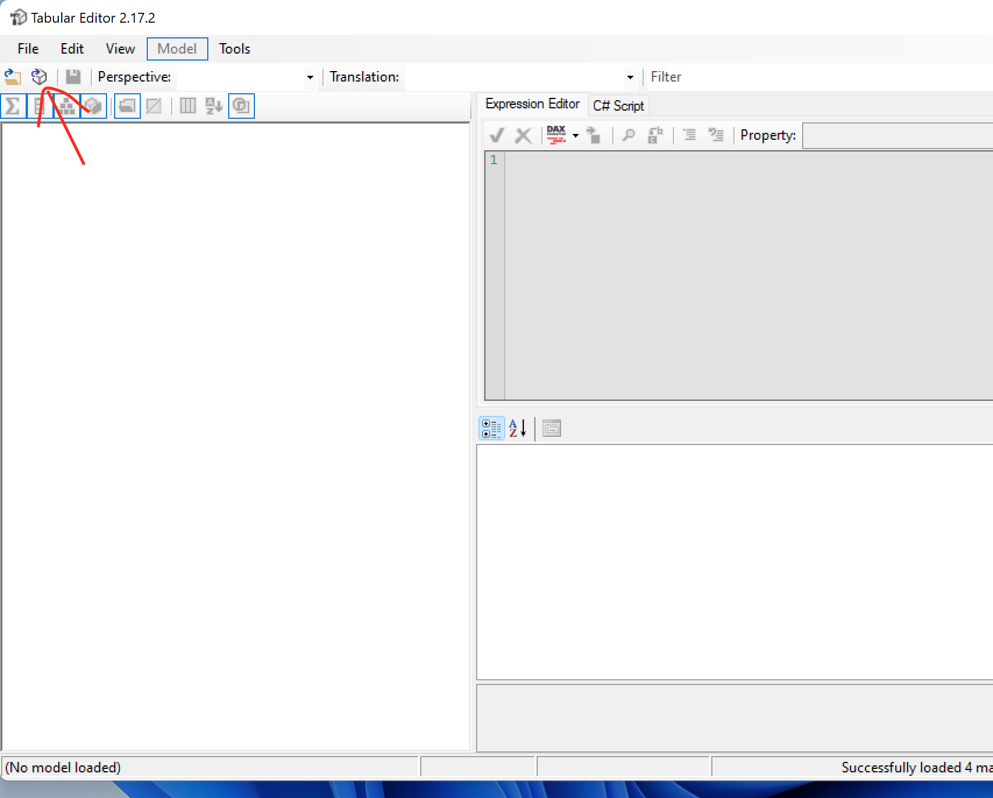Switch property grid to alphabetical sorting
This screenshot has height=798, width=993.
coord(517,429)
